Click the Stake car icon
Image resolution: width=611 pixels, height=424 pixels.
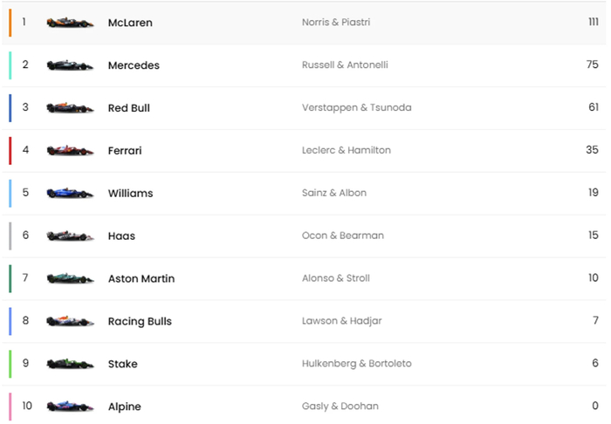70,364
